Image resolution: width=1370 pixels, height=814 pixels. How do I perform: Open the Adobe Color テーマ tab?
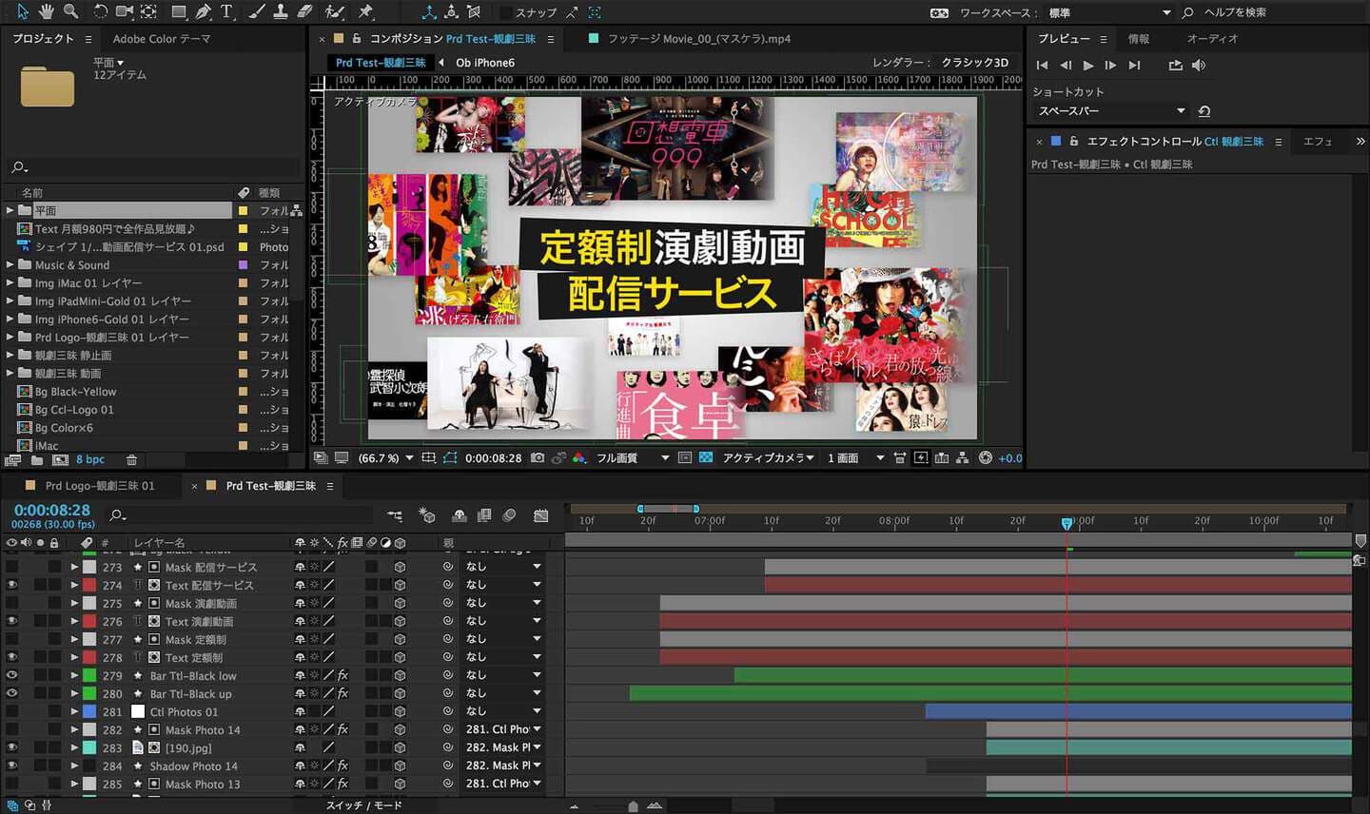tap(161, 39)
